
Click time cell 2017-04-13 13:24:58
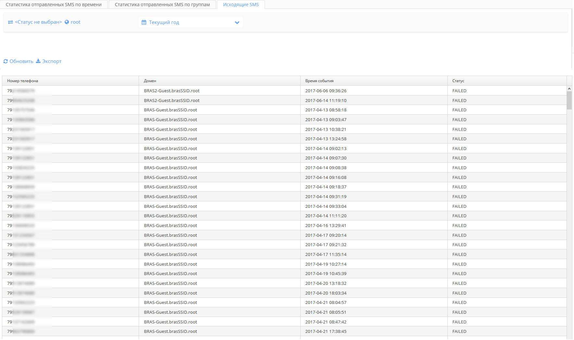[374, 139]
